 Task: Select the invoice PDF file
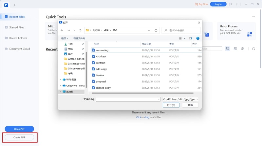[x=100, y=75]
